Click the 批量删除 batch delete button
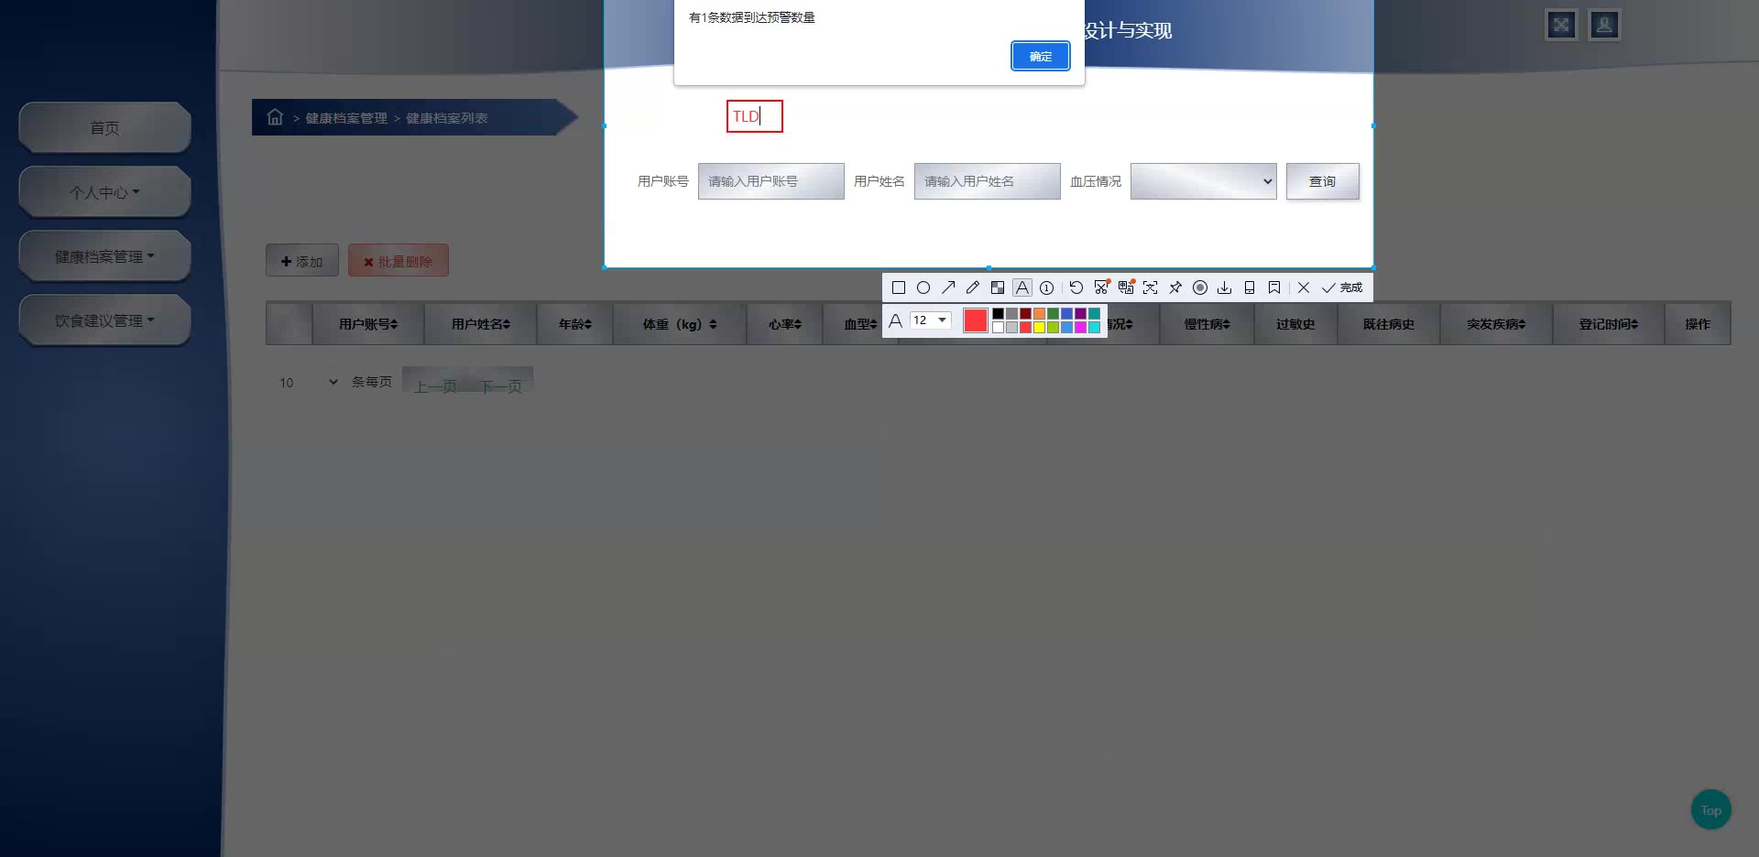Image resolution: width=1759 pixels, height=857 pixels. coord(399,261)
